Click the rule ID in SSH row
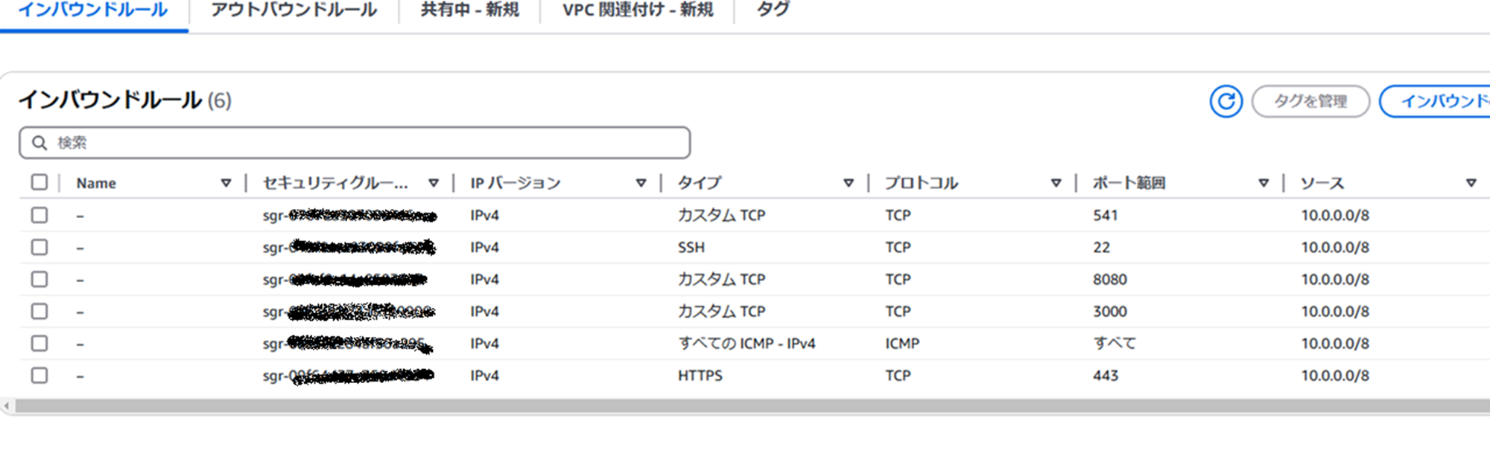This screenshot has width=1490, height=456. pos(349,247)
